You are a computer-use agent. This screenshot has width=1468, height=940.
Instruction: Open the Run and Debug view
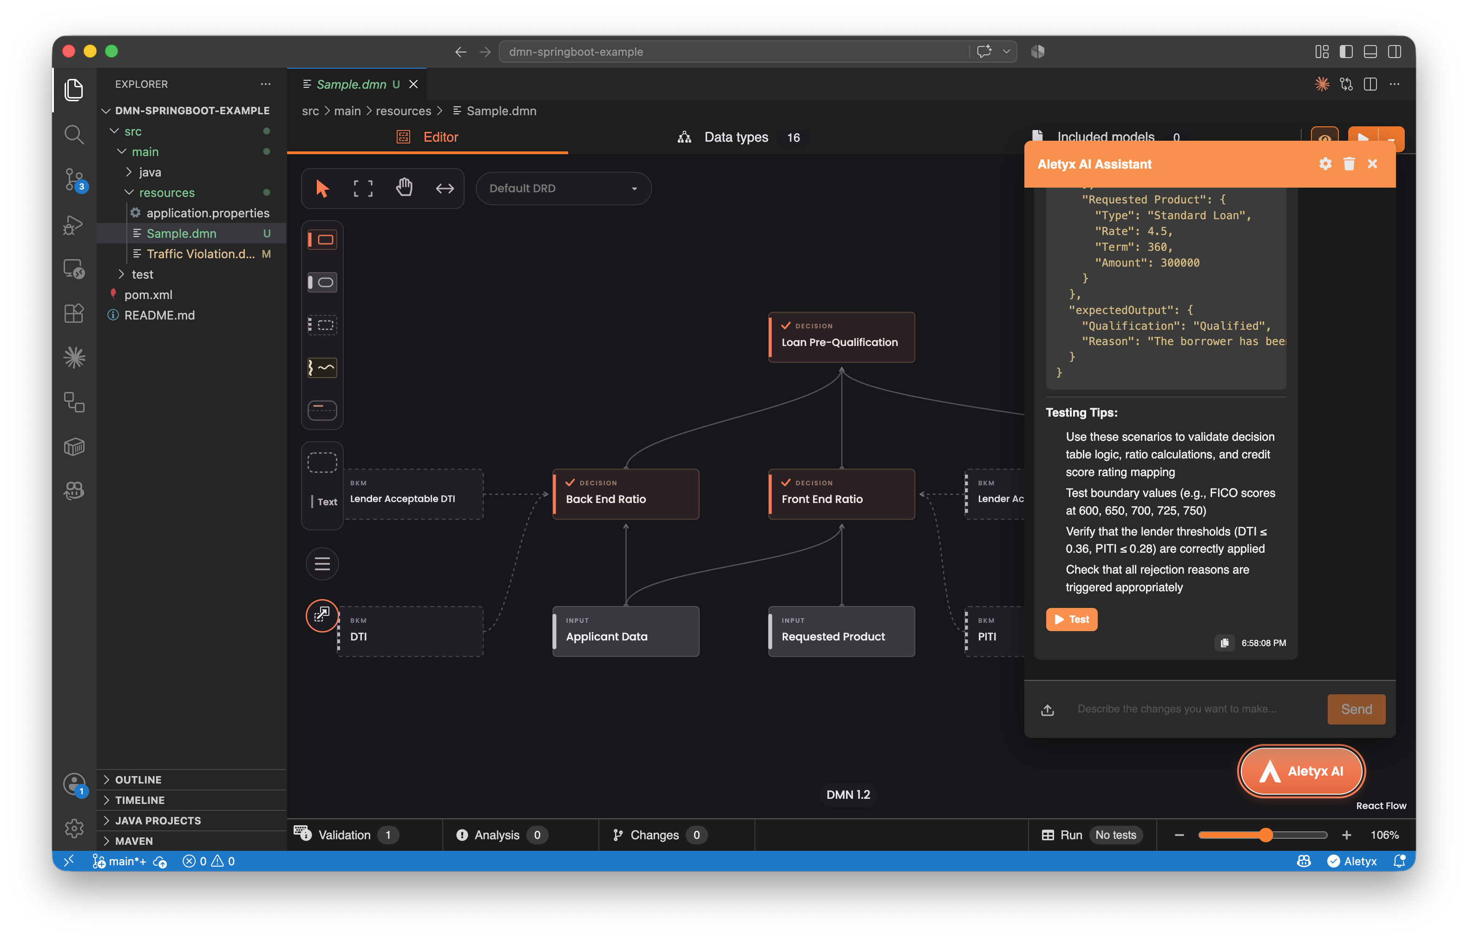pos(74,225)
